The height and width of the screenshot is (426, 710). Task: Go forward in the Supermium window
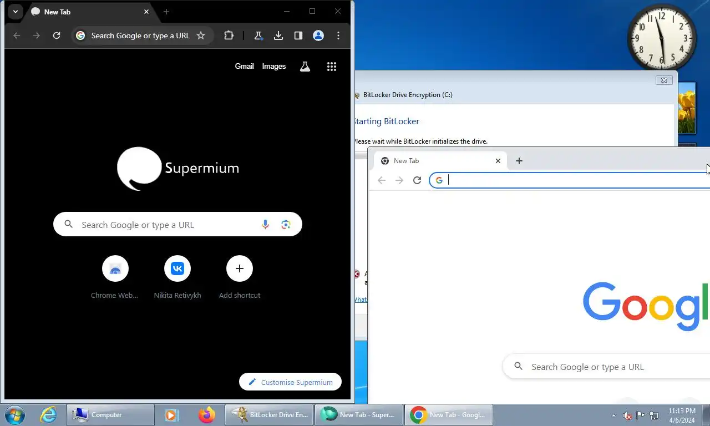click(37, 35)
